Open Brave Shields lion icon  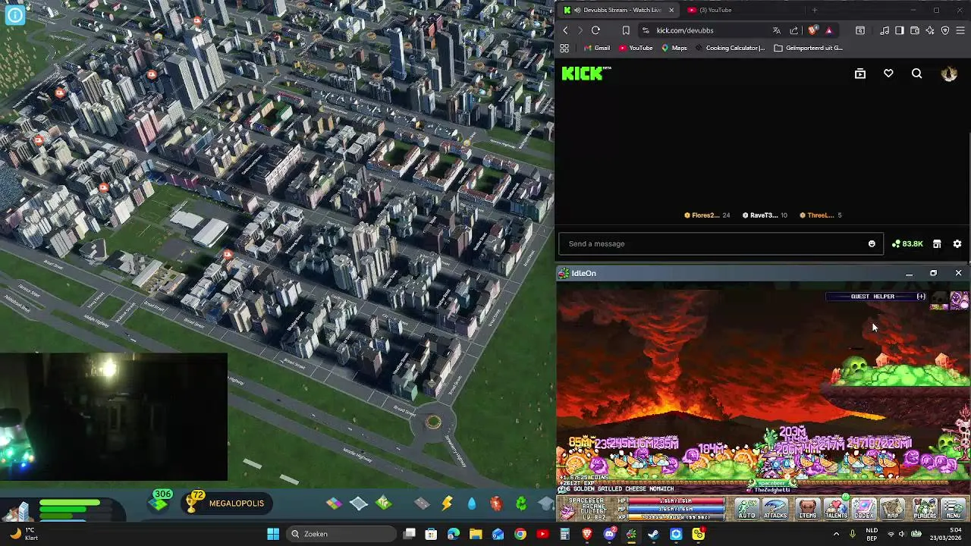click(812, 30)
